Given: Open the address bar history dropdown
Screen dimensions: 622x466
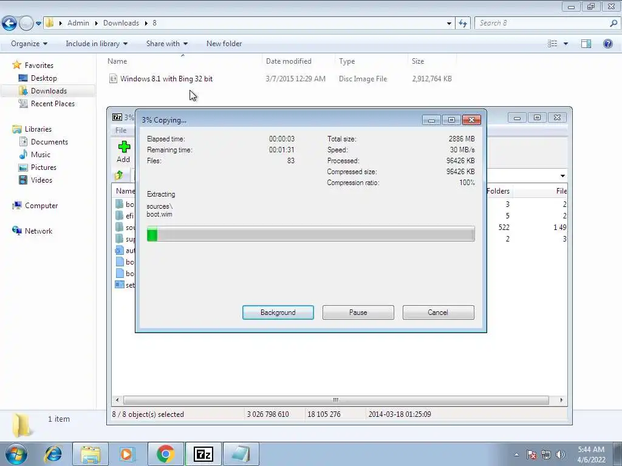Looking at the screenshot, I should pyautogui.click(x=449, y=24).
